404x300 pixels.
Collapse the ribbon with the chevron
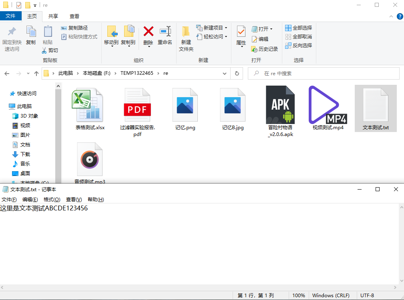point(392,17)
